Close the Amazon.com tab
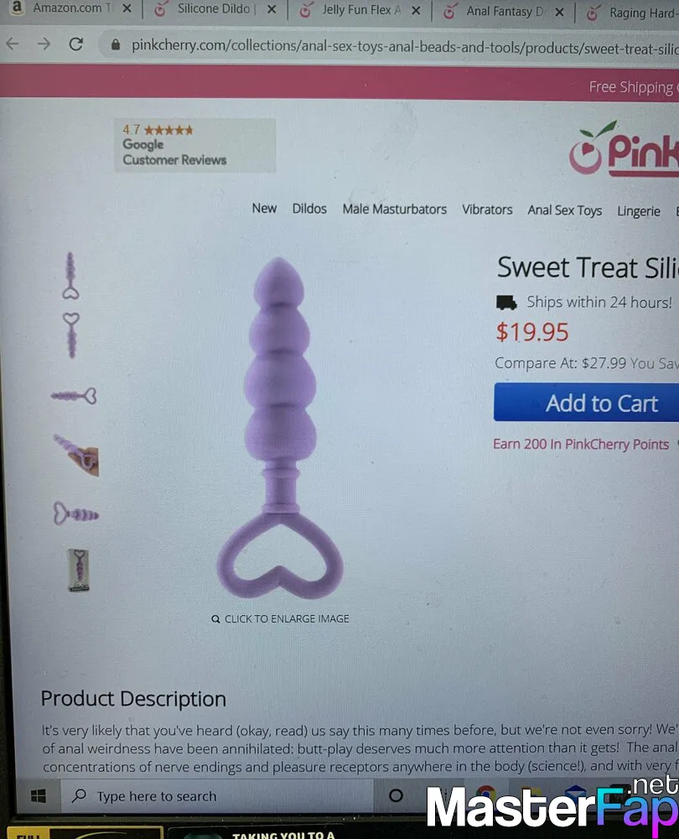679x839 pixels. (x=127, y=8)
